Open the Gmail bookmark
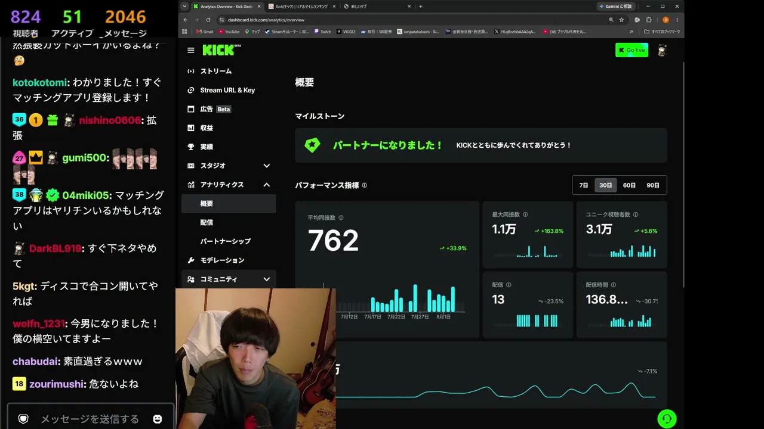Image resolution: width=764 pixels, height=429 pixels. [x=205, y=32]
